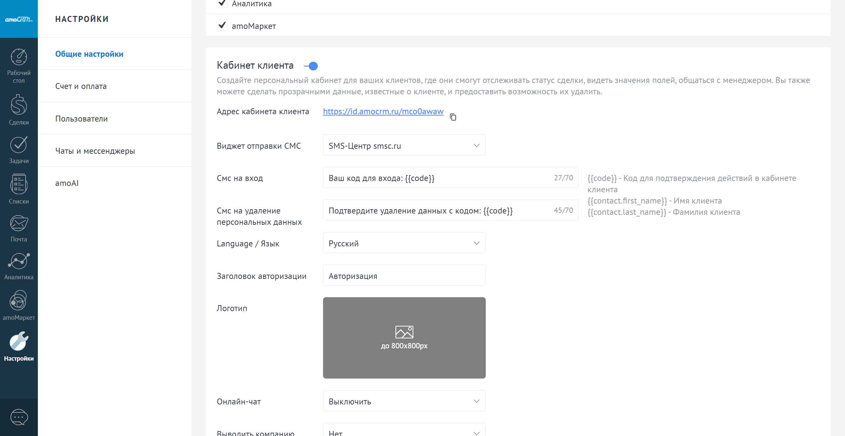Click the Заголовок авторизации input field
This screenshot has height=436, width=845.
404,275
